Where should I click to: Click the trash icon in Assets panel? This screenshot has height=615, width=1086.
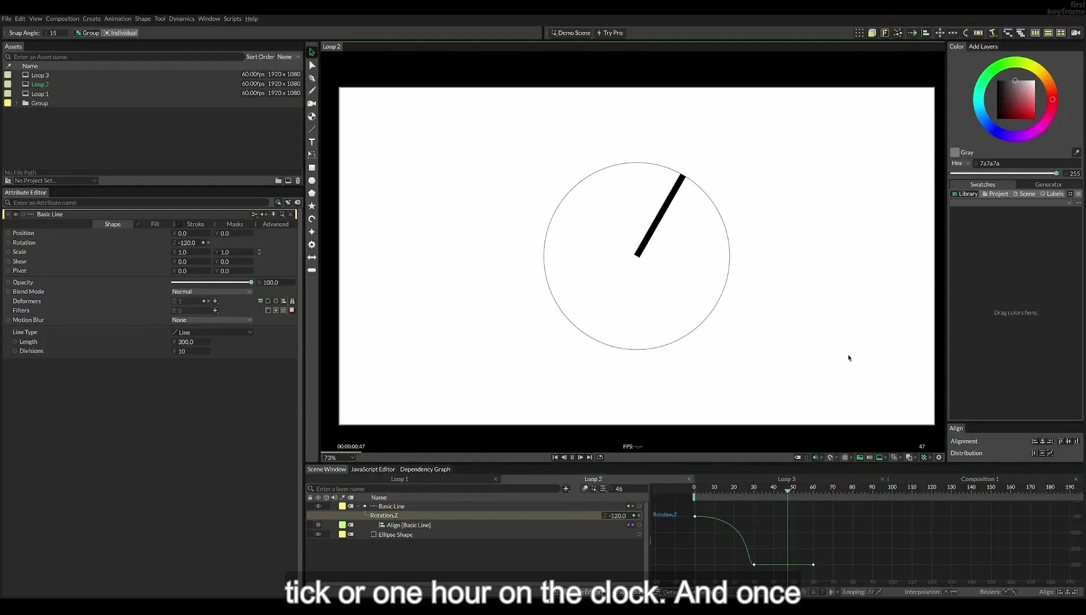(298, 181)
